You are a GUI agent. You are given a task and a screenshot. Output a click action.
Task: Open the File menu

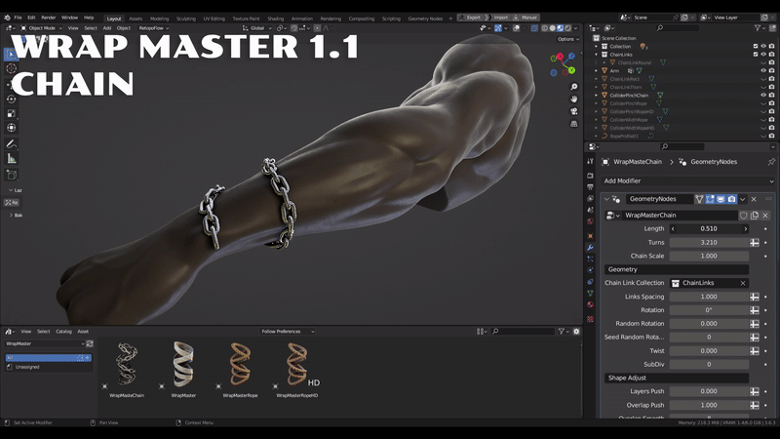[x=18, y=18]
